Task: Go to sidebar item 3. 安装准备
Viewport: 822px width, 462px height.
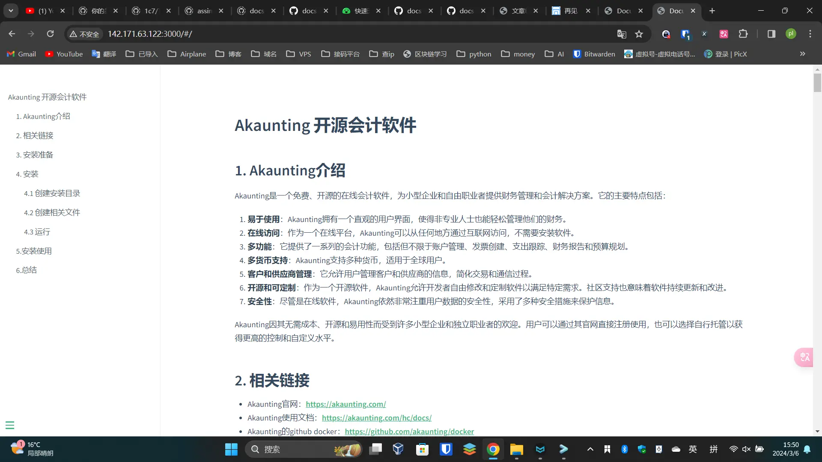Action: click(x=35, y=155)
